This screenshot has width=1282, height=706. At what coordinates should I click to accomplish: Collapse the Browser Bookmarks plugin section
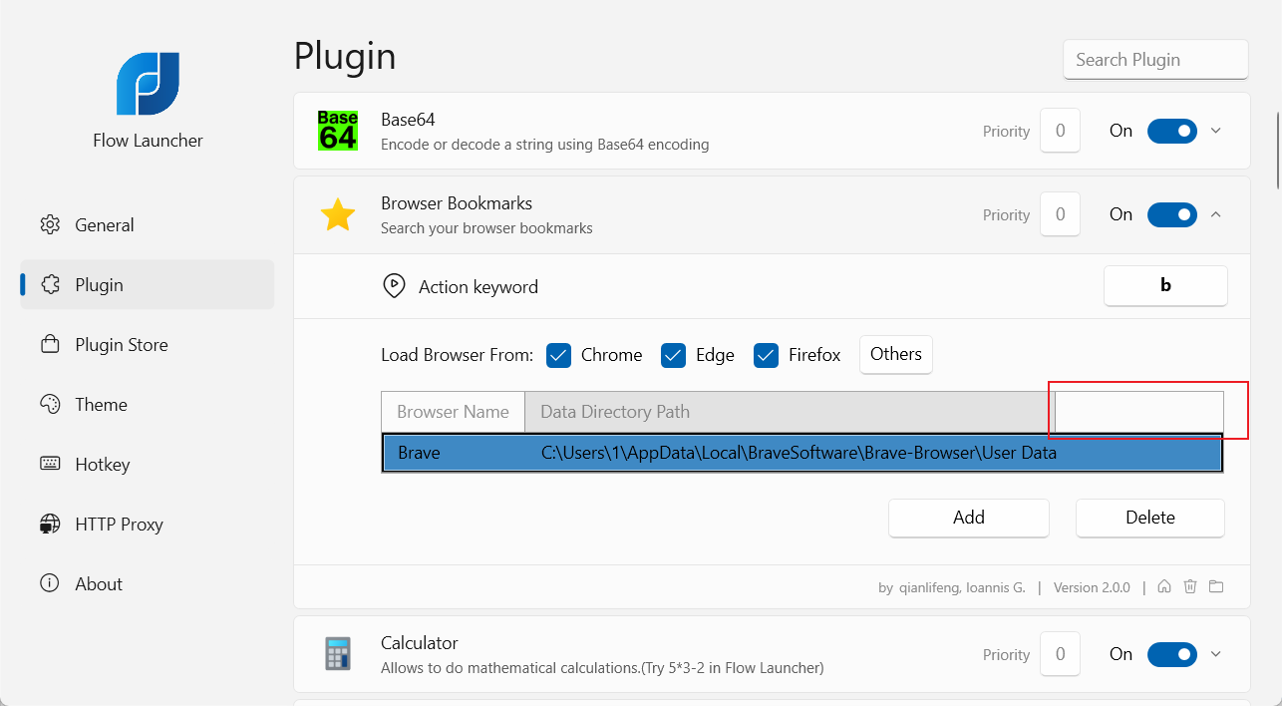click(x=1215, y=214)
